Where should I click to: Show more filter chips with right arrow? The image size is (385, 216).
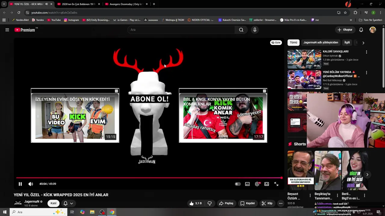click(x=363, y=43)
